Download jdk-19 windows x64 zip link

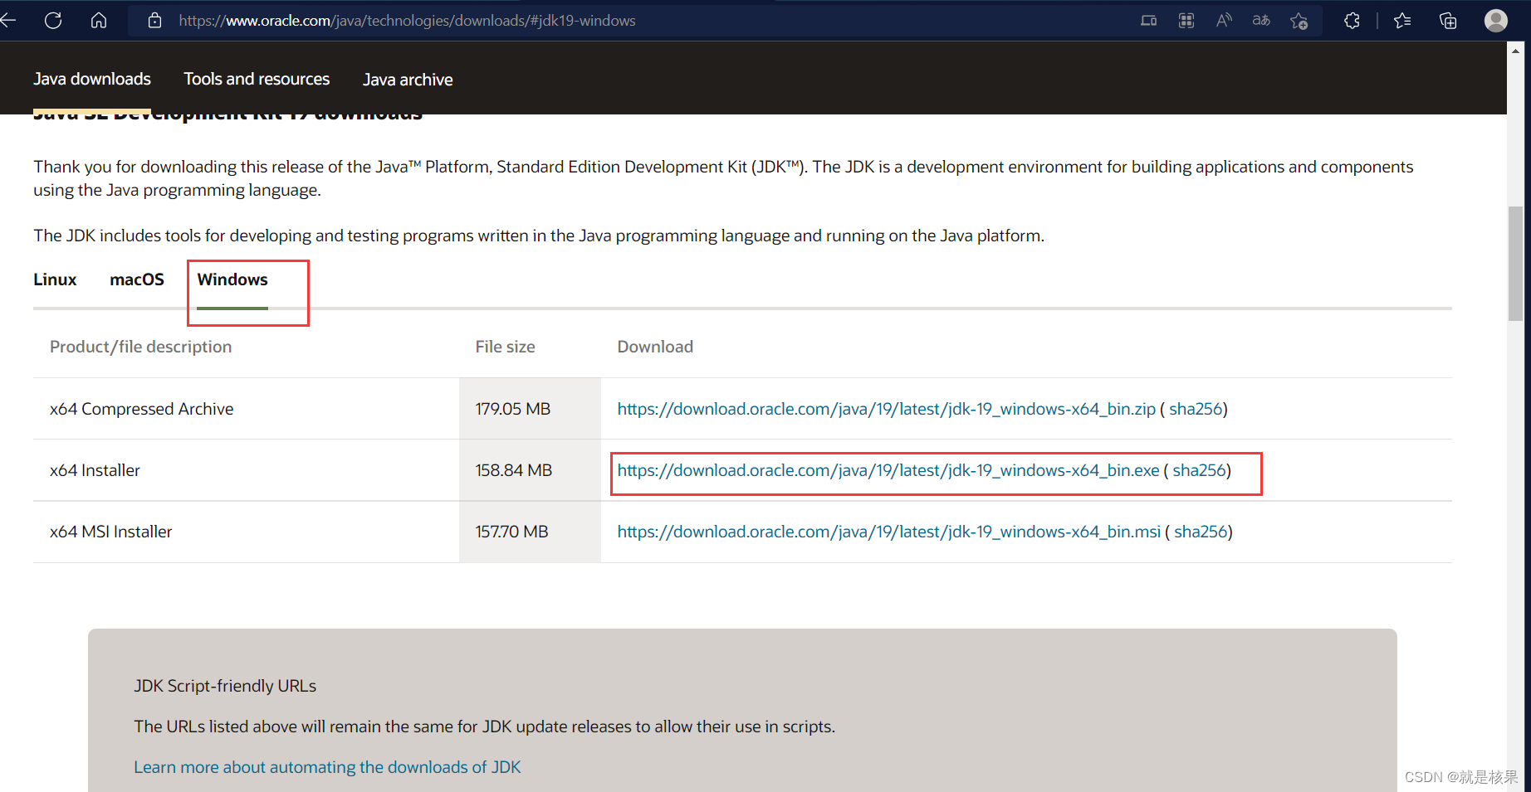[x=886, y=409]
